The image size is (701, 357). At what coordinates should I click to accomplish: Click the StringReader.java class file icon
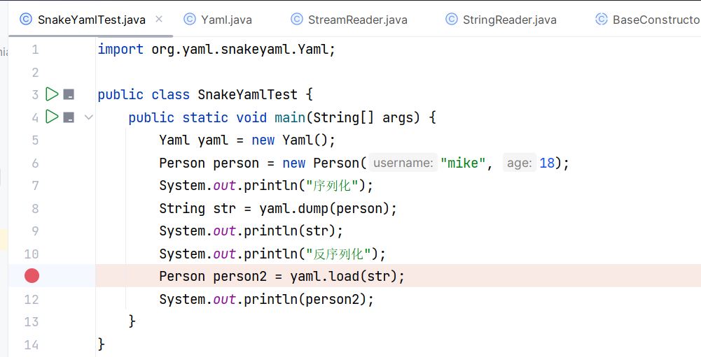(x=452, y=19)
